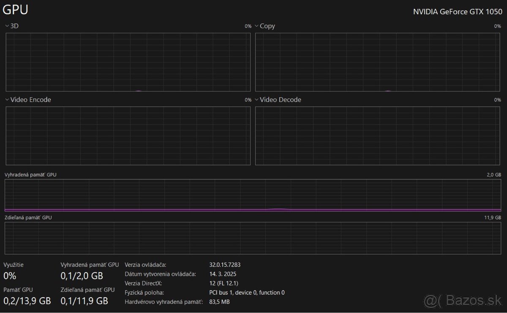Click the driver date 14. 3. 2025
Viewport: 507px width, 313px height.
[x=223, y=274]
